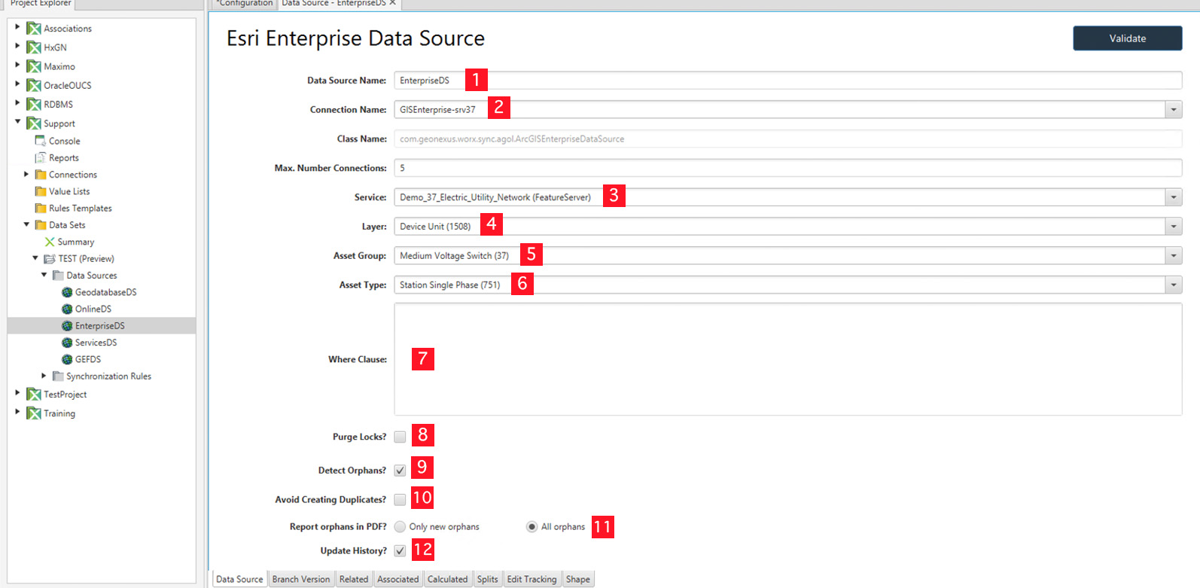Collapse the Support project node

tap(17, 121)
